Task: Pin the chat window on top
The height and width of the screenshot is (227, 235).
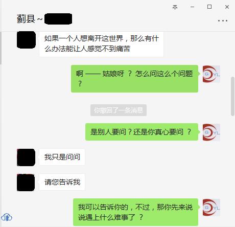Action: (175, 7)
